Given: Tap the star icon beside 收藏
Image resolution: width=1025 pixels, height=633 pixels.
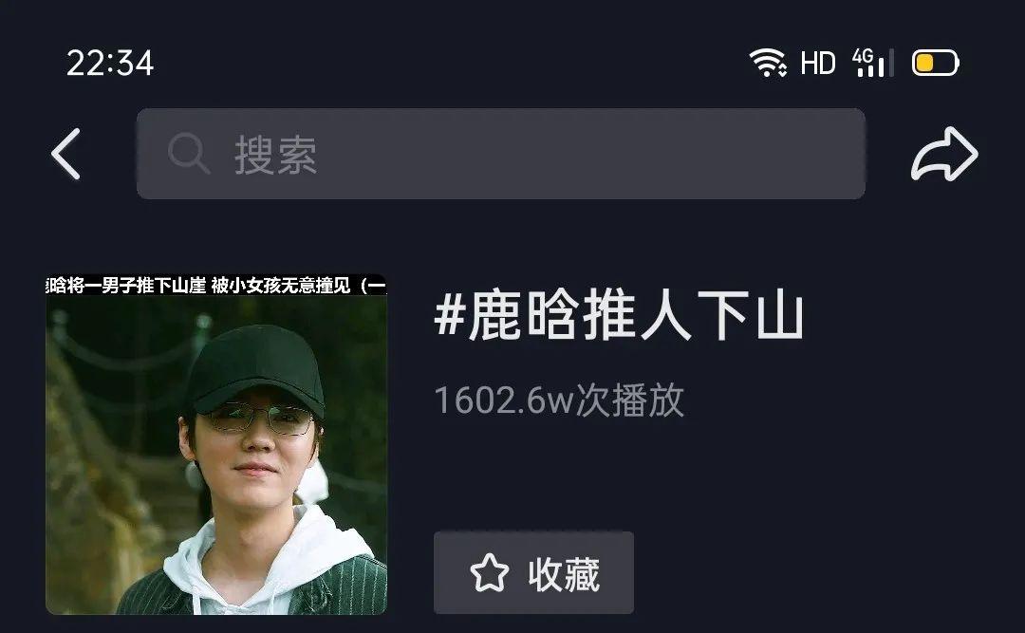Looking at the screenshot, I should point(489,573).
